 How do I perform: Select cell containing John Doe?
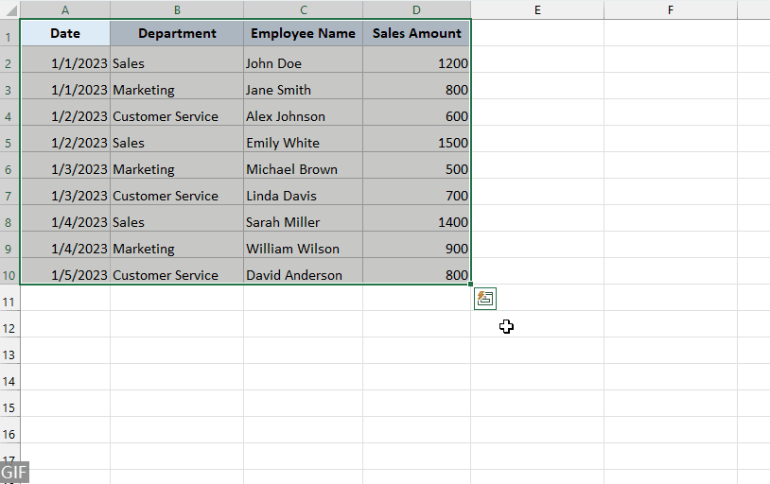coord(303,63)
